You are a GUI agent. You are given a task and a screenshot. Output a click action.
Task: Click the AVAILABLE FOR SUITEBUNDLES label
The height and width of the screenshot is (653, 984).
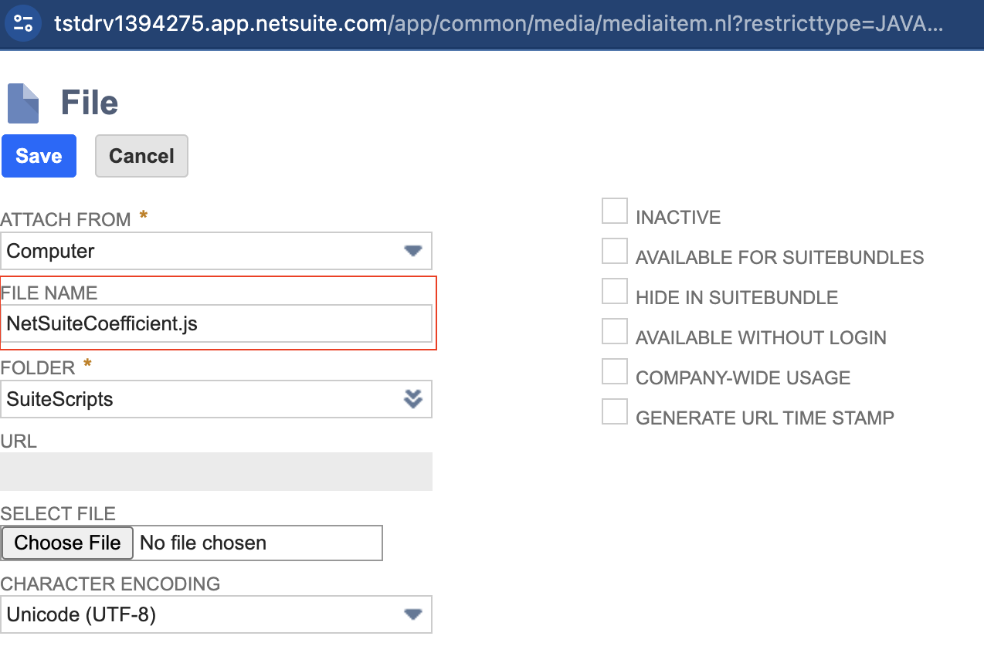[780, 258]
